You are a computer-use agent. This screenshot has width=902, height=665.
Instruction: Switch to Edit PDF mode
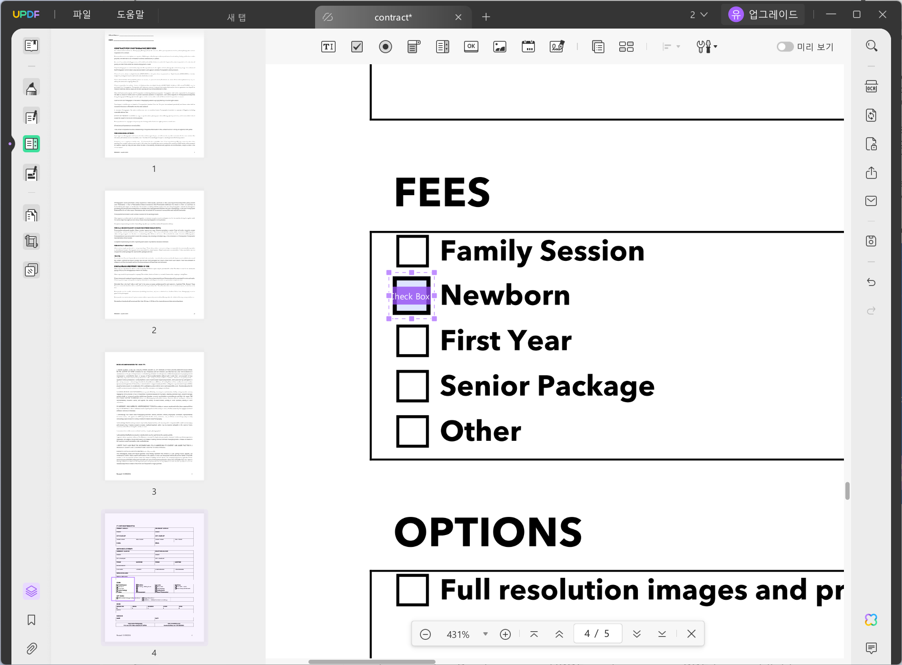31,117
